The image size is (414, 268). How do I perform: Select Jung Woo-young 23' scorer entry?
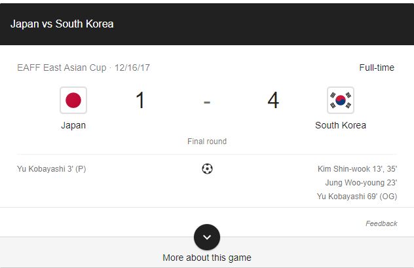click(361, 183)
